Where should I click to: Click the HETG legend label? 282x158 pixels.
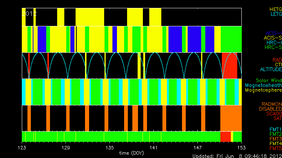pyautogui.click(x=275, y=9)
